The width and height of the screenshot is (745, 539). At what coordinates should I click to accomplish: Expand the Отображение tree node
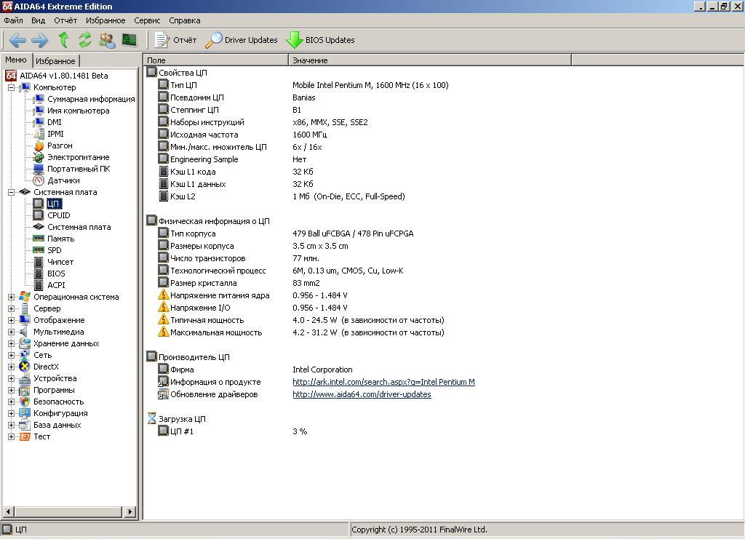tap(11, 320)
